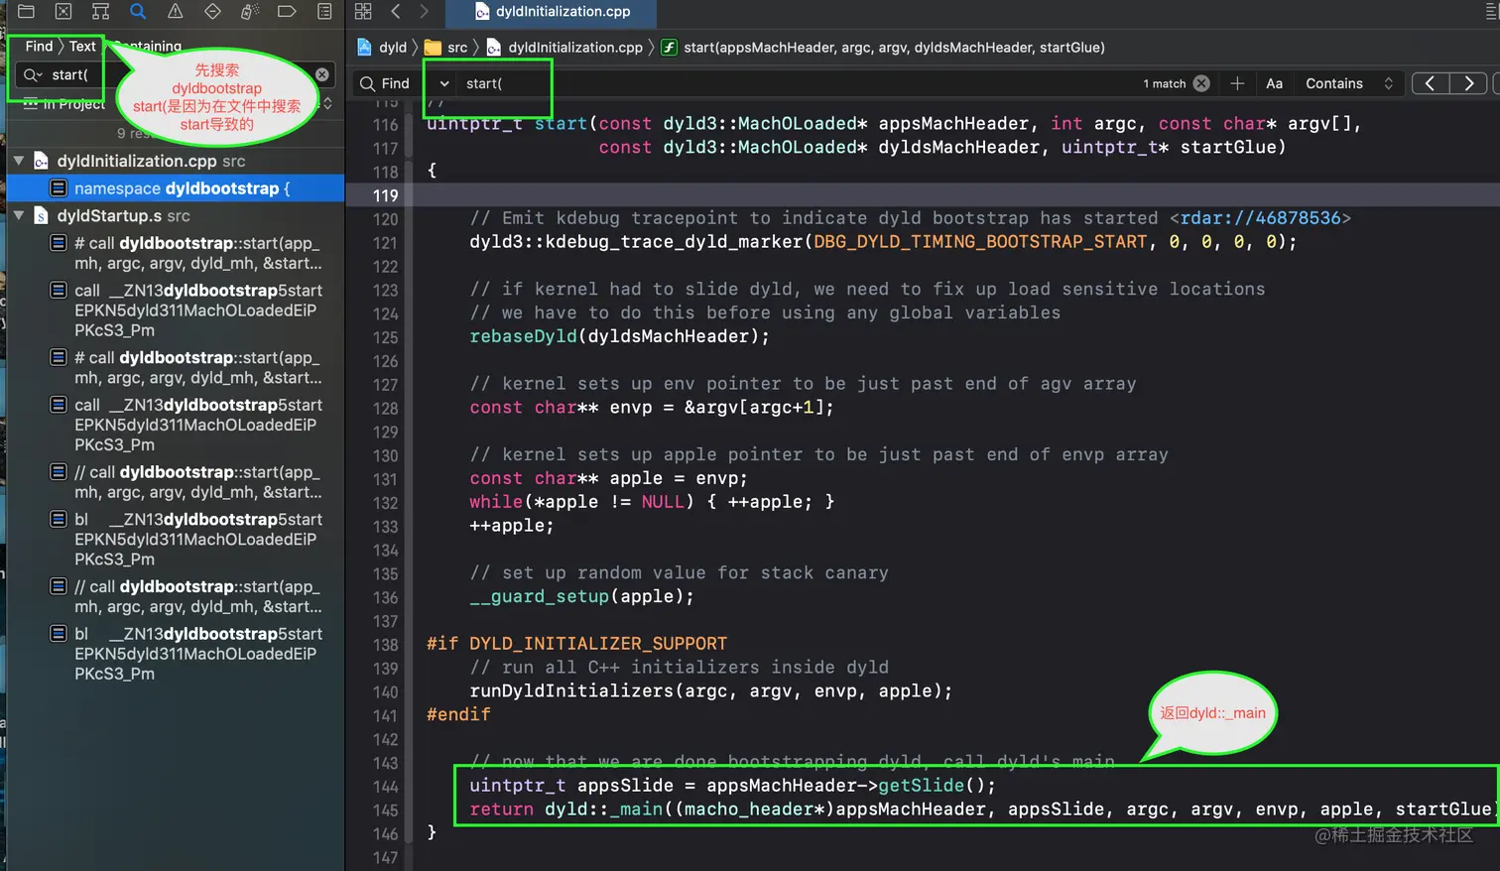Open the Test navigator diamond icon

[x=212, y=12]
